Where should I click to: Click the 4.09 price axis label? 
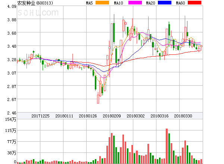(12, 6)
